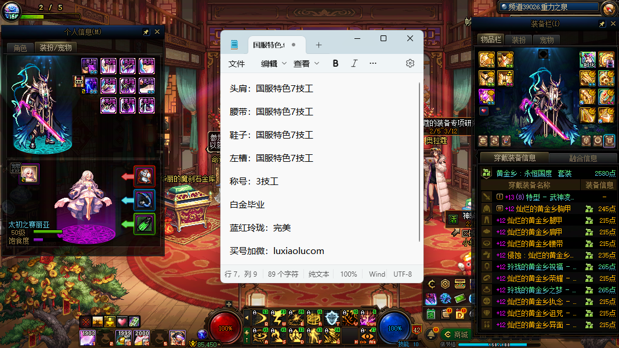The height and width of the screenshot is (348, 619).
Task: Pin the 个人信息 panel
Action: pos(146,32)
